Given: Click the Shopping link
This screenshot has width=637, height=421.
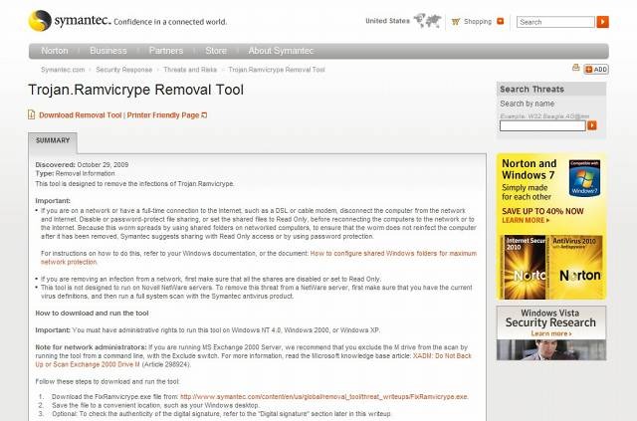Looking at the screenshot, I should 478,22.
